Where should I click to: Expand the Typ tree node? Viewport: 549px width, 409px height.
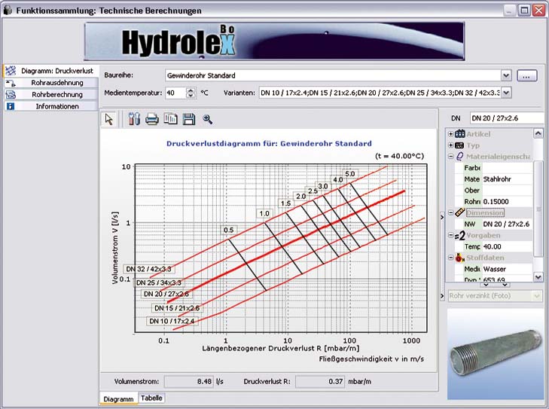coord(450,145)
